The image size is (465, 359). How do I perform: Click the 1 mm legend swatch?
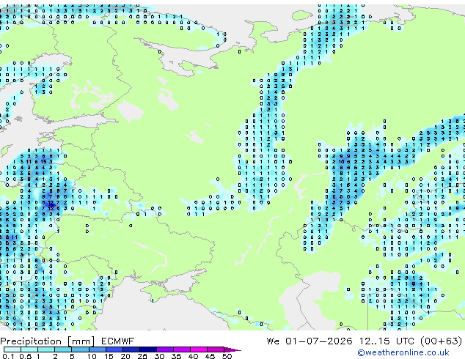[46, 349]
